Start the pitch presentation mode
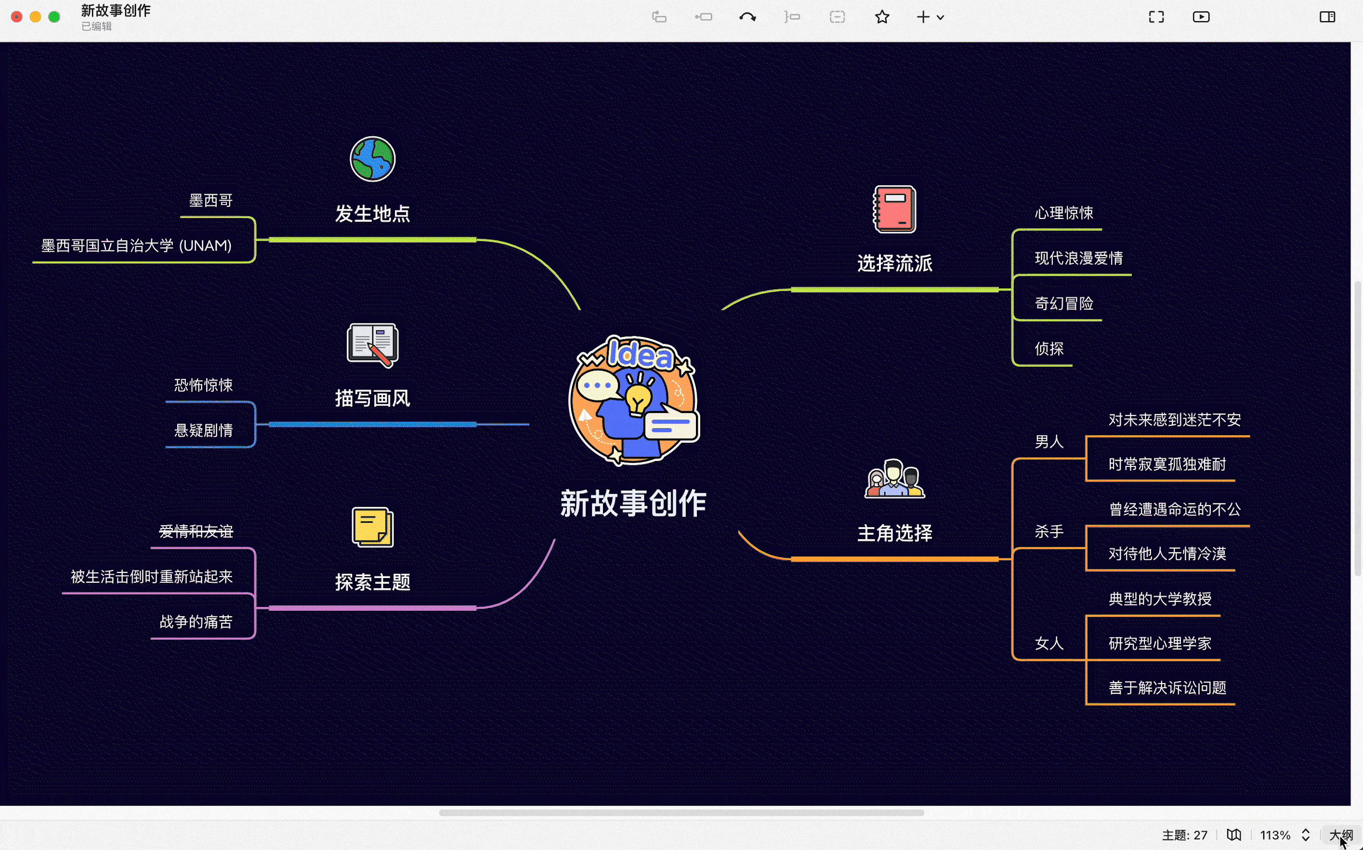This screenshot has height=850, width=1363. 1201,17
